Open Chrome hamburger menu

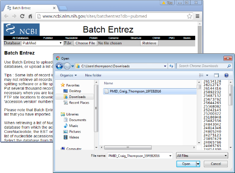[x=197, y=16]
